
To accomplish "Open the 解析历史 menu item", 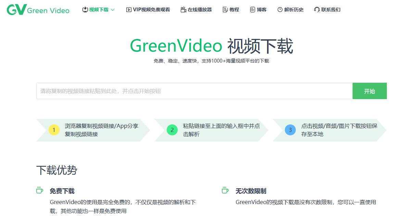I will [294, 10].
